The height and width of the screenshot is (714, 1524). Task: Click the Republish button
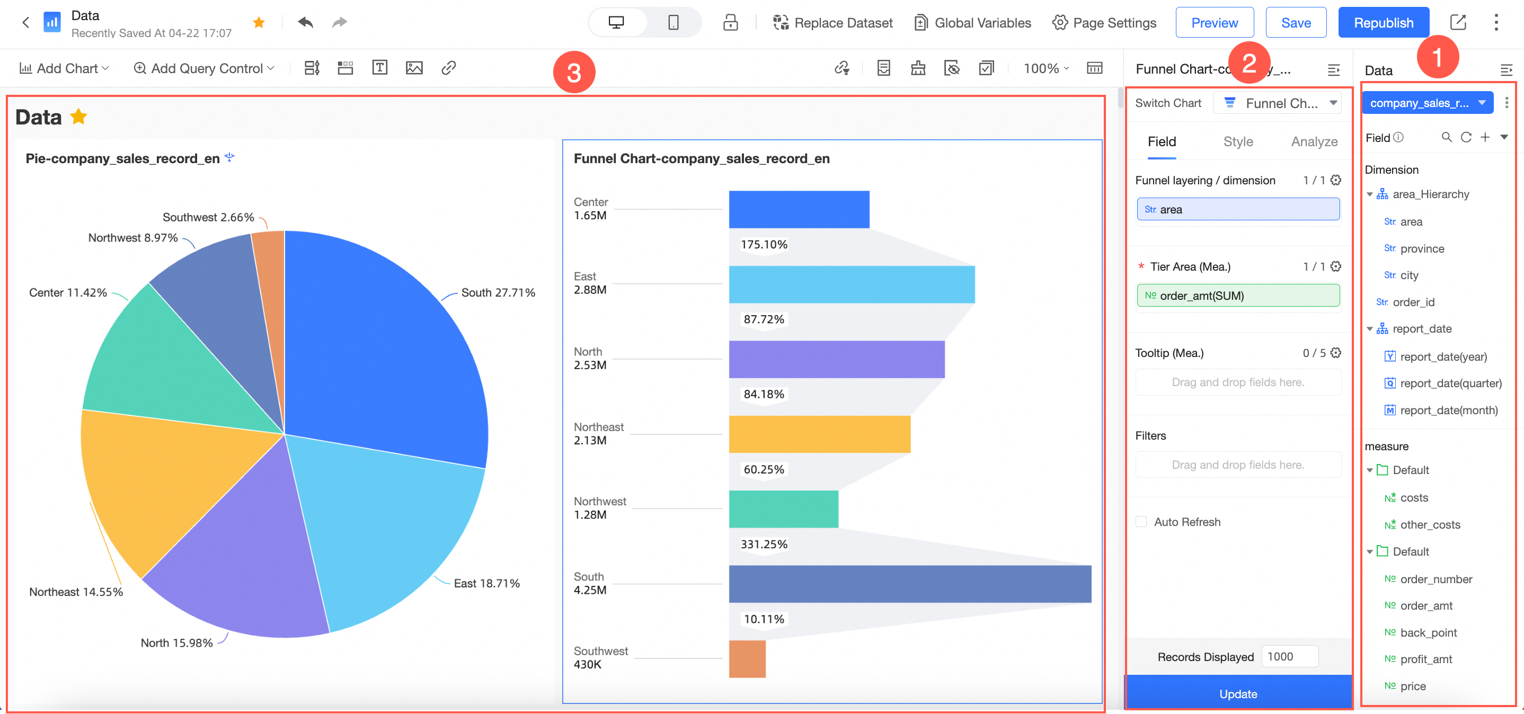(x=1383, y=22)
